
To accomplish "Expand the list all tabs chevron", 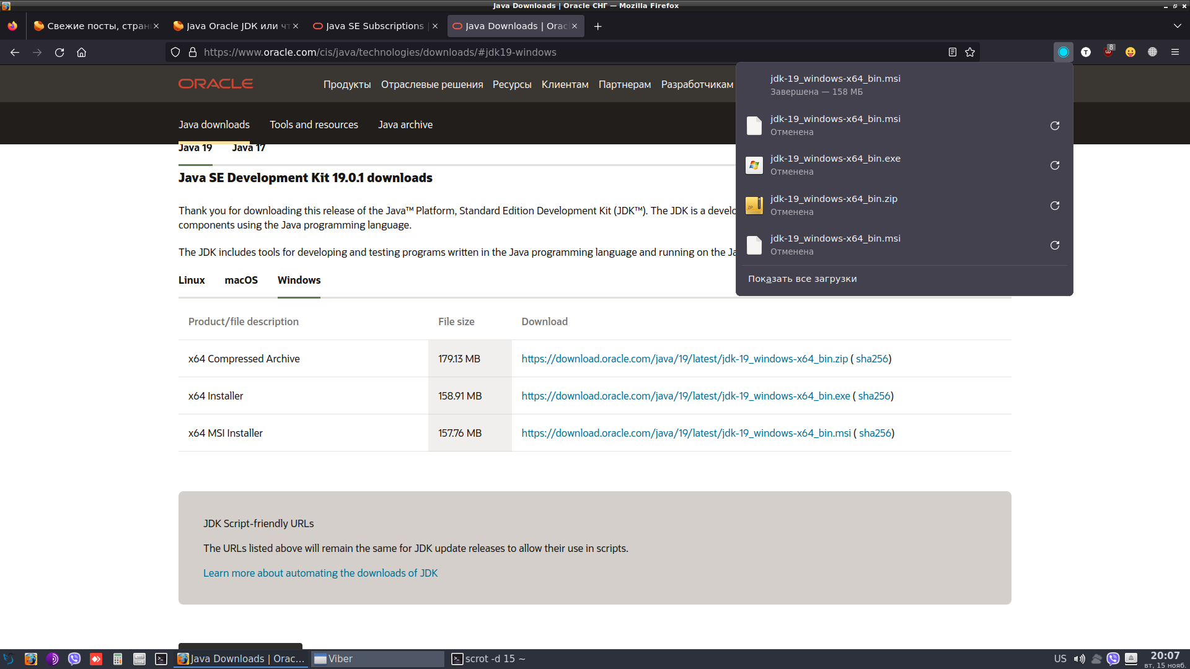I will click(1177, 26).
